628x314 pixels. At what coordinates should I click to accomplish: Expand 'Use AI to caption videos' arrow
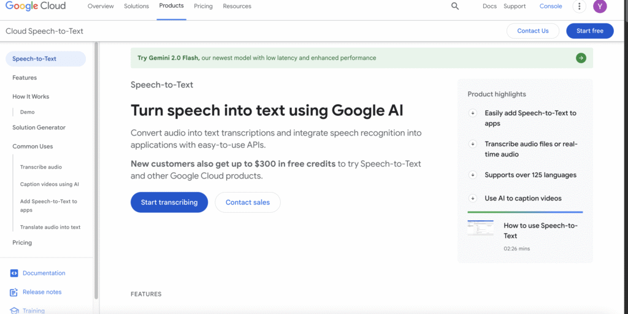tap(473, 198)
